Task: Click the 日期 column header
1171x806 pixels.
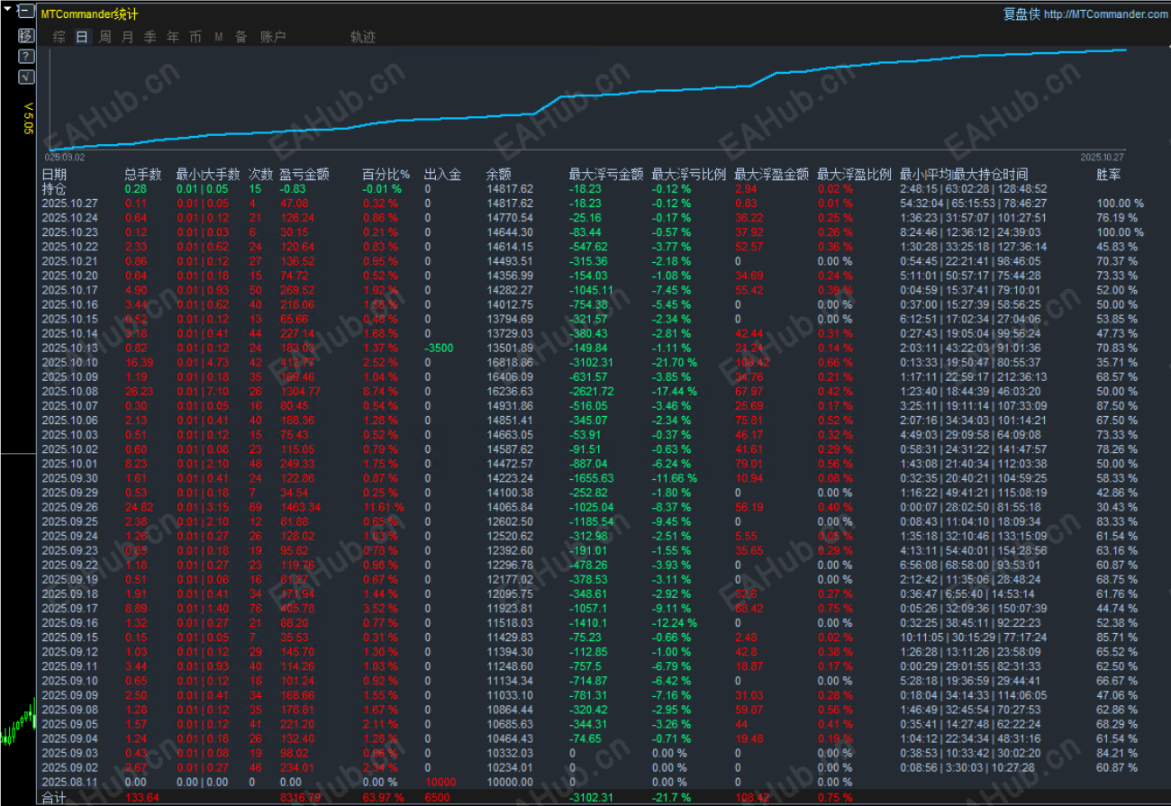Action: pos(54,175)
